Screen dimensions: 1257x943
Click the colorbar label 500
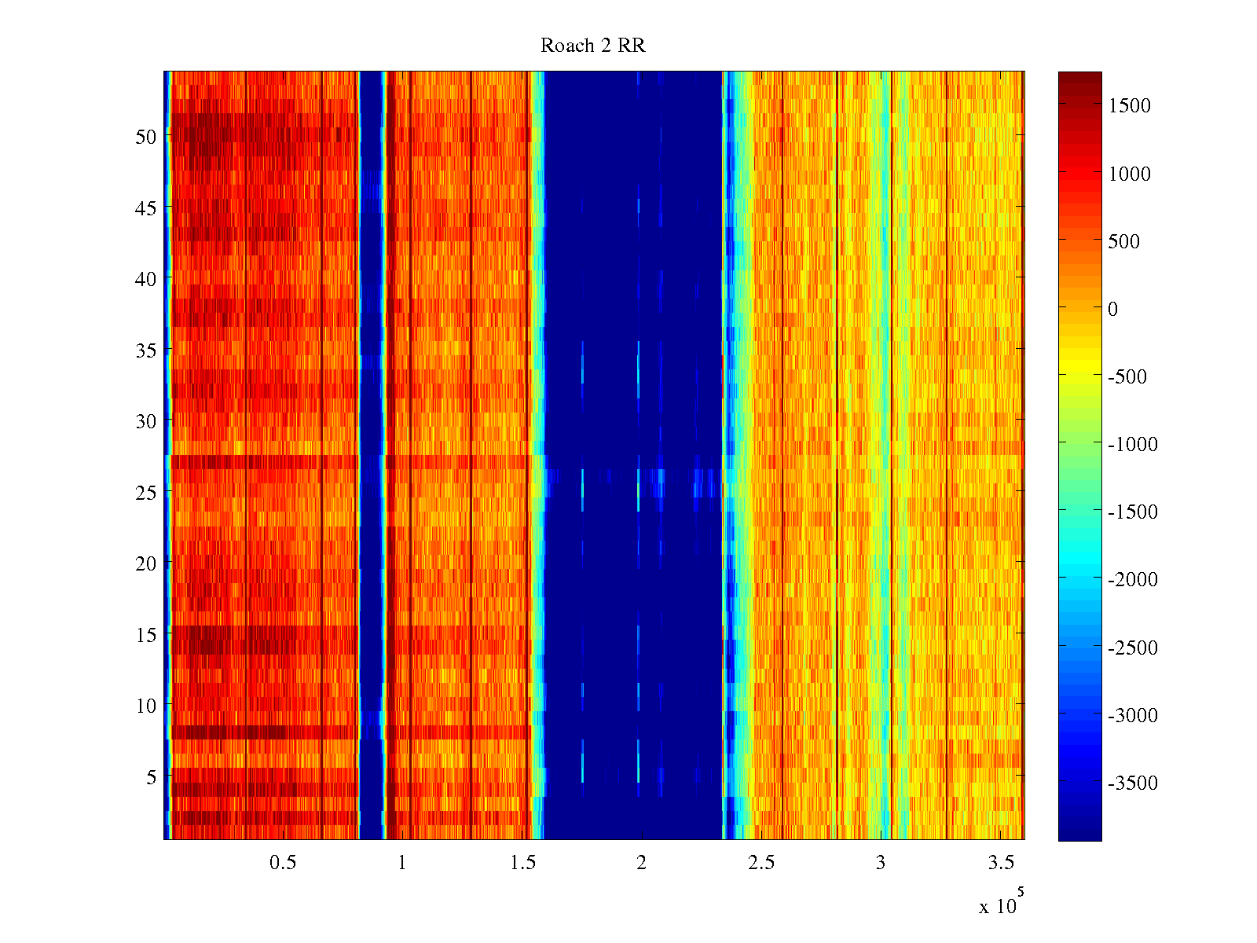pos(1124,241)
